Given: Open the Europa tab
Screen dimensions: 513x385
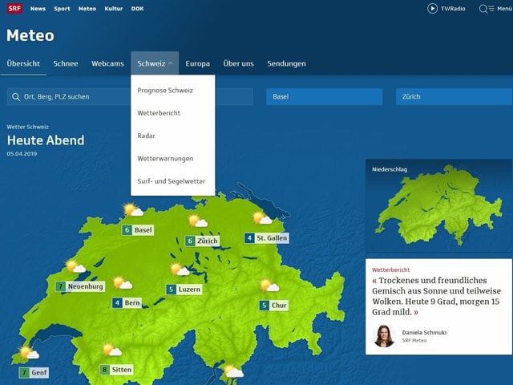Looking at the screenshot, I should [x=198, y=63].
